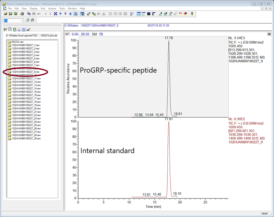
Task: Open the Display menu
Action: pyautogui.click(x=34, y=8)
